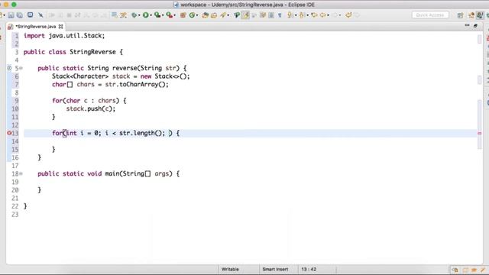Click the red error mark in overview ruler
Screen dimensions: 489x275
point(479,133)
